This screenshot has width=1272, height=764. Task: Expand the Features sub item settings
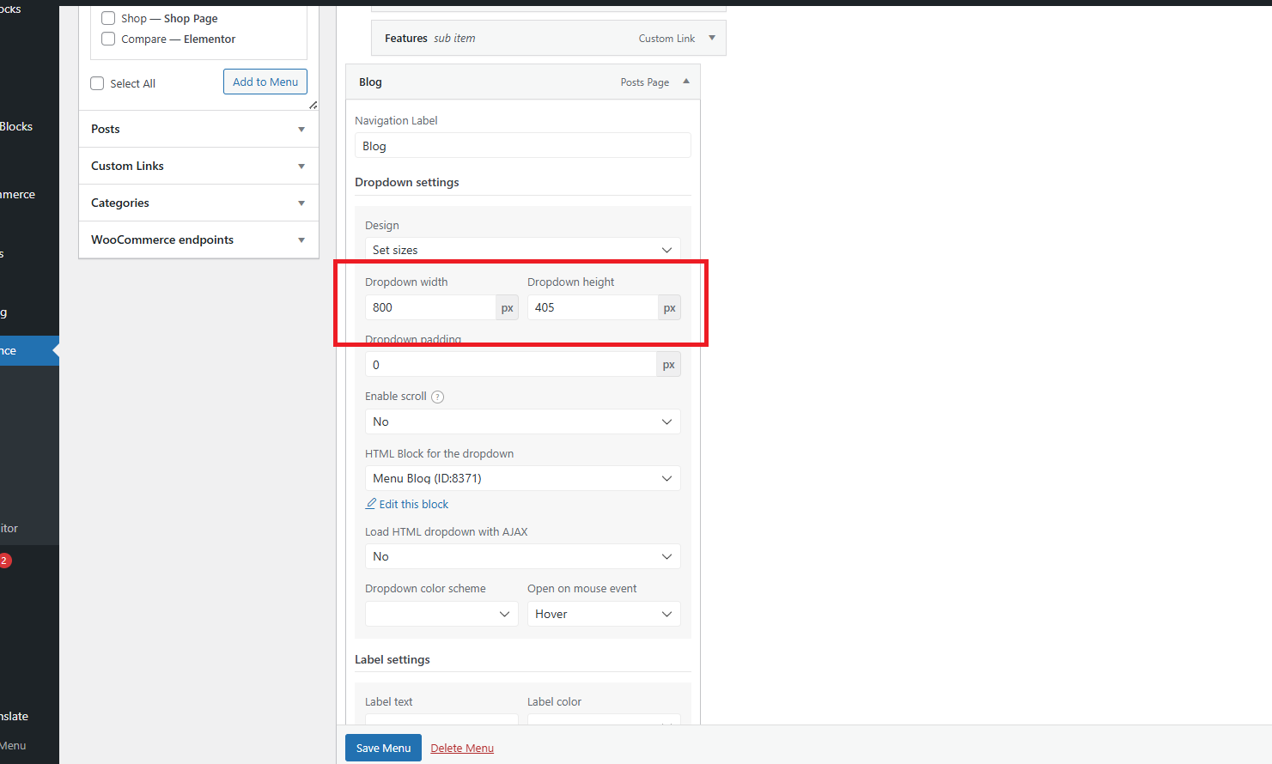click(712, 38)
